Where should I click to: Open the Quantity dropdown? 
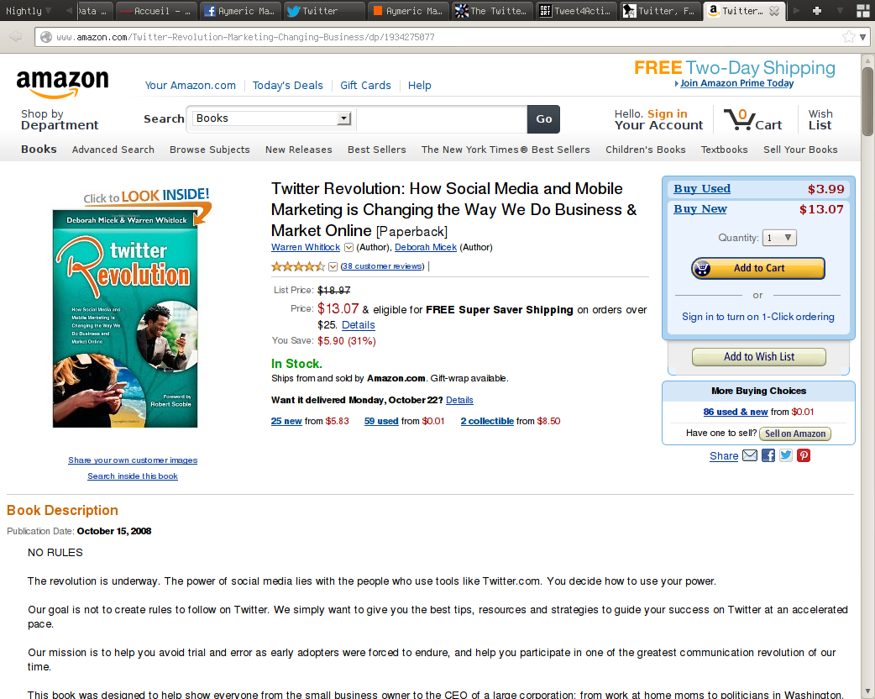tap(779, 238)
